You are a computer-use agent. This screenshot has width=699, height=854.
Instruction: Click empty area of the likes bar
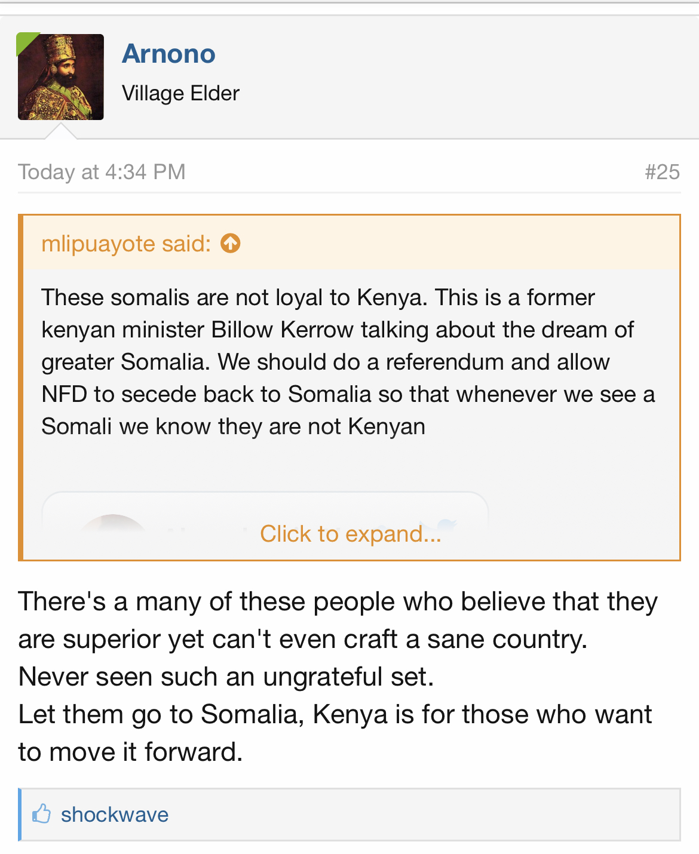click(x=418, y=815)
